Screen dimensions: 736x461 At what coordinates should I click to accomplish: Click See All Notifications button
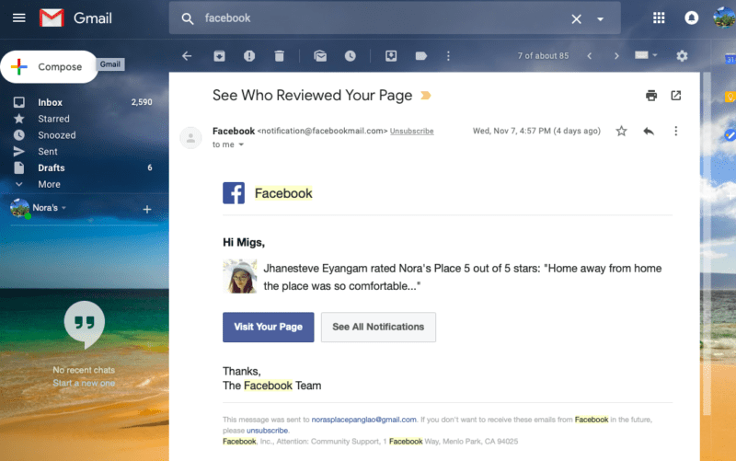[378, 327]
